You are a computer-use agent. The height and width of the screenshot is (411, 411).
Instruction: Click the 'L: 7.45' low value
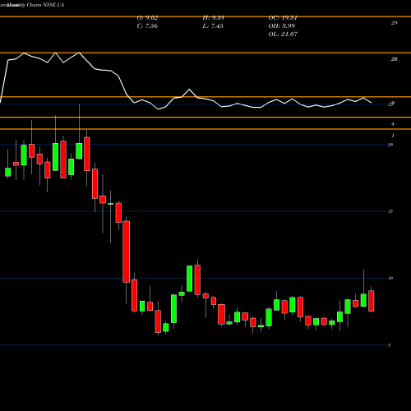pos(213,26)
